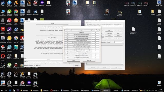Open the PDF-Viewer desktop shortcut

pyautogui.click(x=3, y=83)
